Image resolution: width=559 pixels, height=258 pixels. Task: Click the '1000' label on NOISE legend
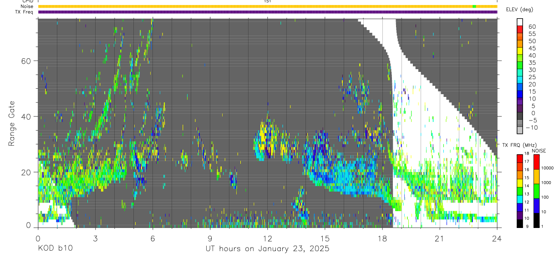coord(546,182)
